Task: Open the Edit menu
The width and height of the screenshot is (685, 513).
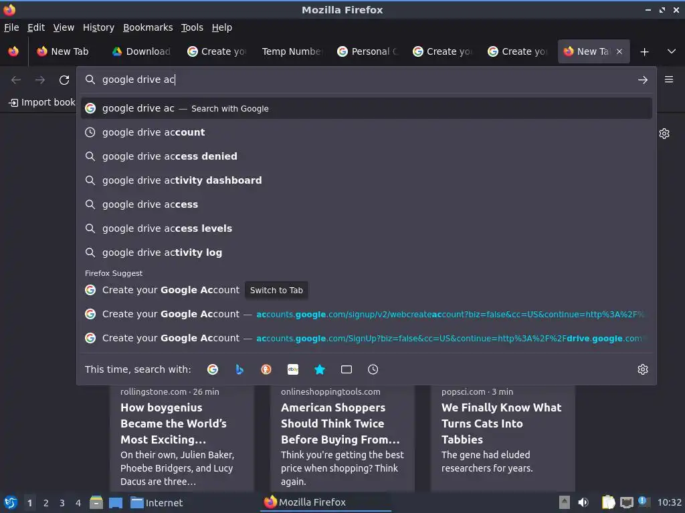Action: 36,27
